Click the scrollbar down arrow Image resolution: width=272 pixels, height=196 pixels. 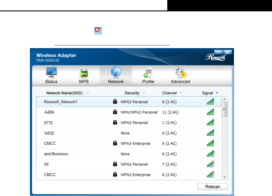tap(224, 177)
